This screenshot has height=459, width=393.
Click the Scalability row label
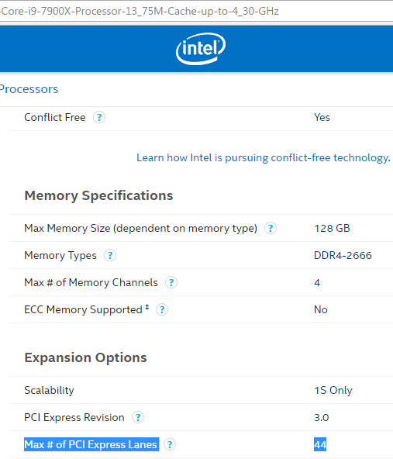coord(49,390)
